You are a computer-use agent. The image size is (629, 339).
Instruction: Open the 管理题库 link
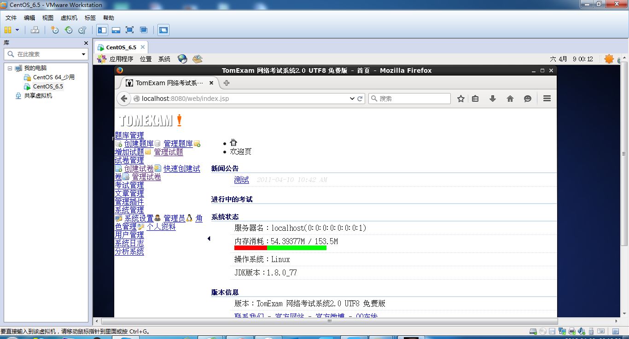coord(178,144)
